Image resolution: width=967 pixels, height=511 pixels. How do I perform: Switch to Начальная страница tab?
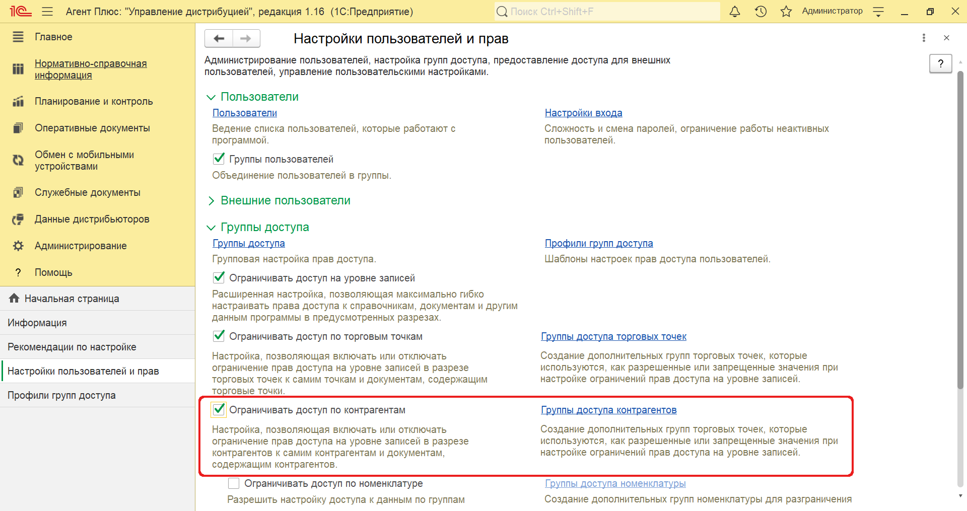pyautogui.click(x=97, y=299)
